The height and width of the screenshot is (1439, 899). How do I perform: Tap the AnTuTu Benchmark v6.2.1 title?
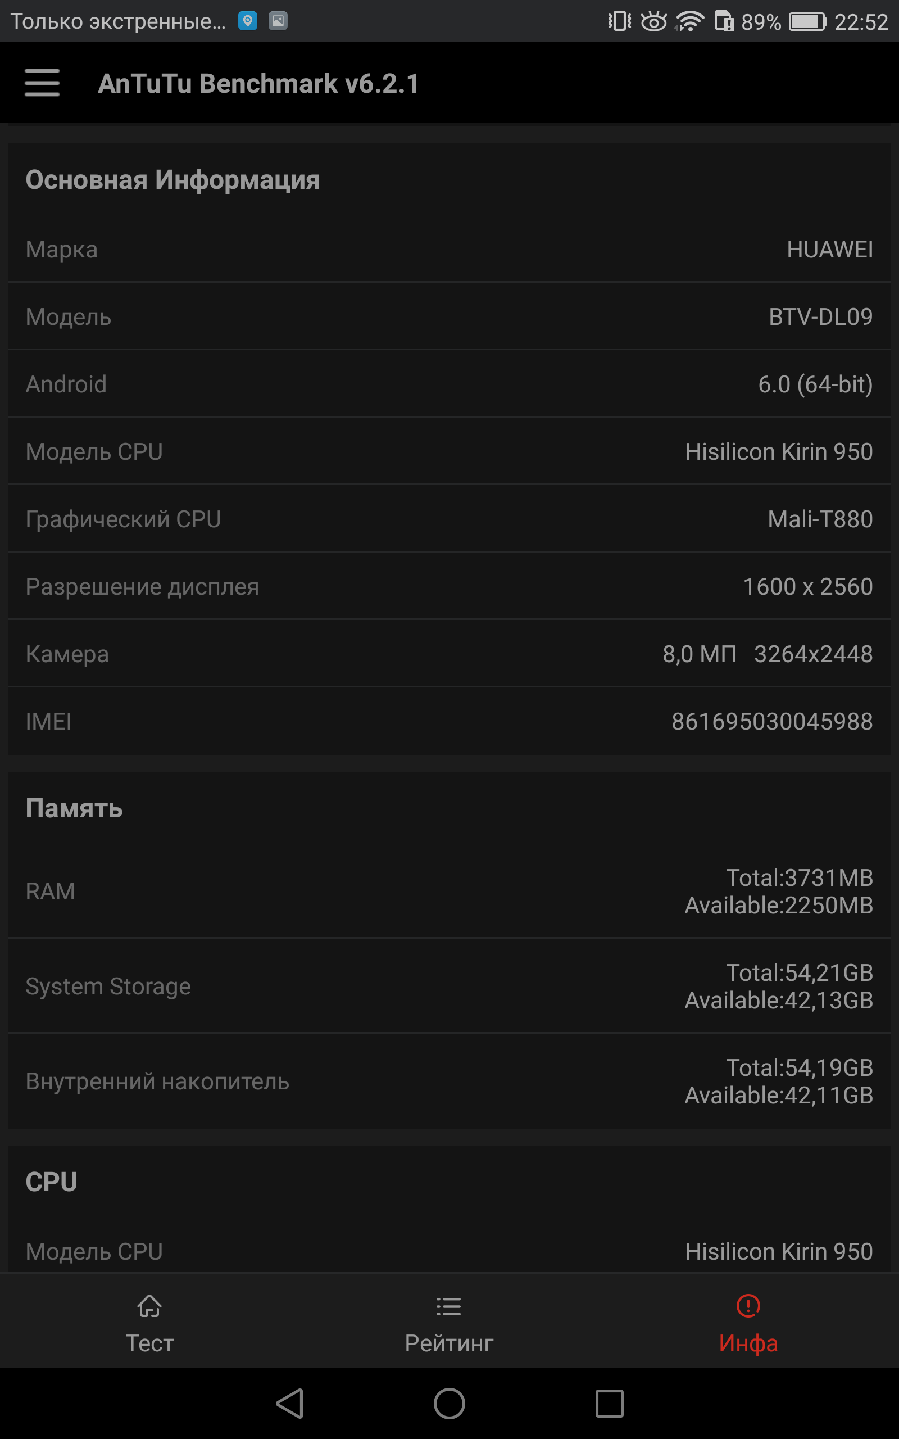(x=258, y=83)
